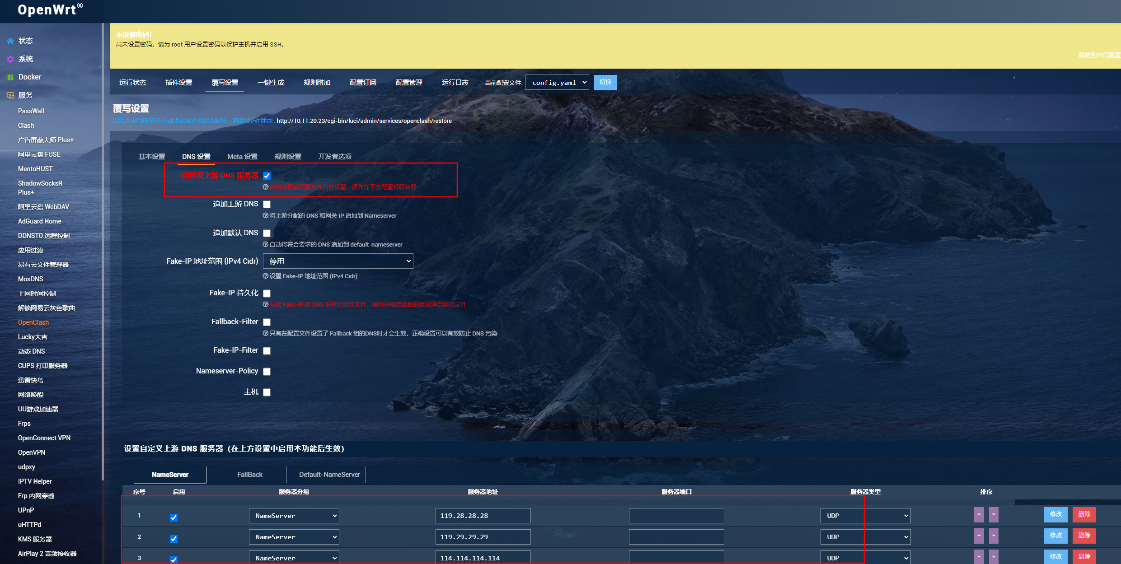Toggle the Fallback-Filter checkbox
The width and height of the screenshot is (1121, 564).
coord(267,322)
